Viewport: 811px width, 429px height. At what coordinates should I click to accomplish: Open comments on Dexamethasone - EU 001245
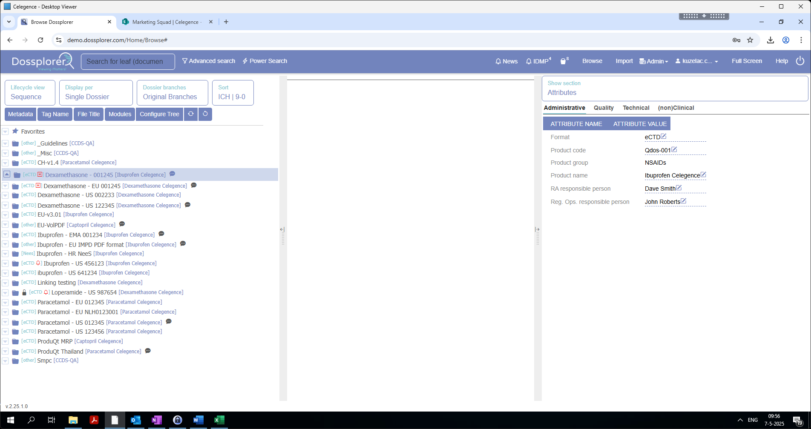[x=194, y=185]
